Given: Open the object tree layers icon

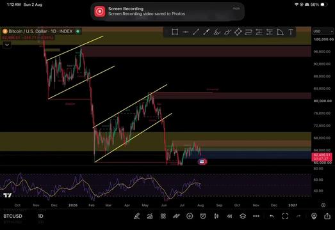Looking at the screenshot, I should (243, 216).
